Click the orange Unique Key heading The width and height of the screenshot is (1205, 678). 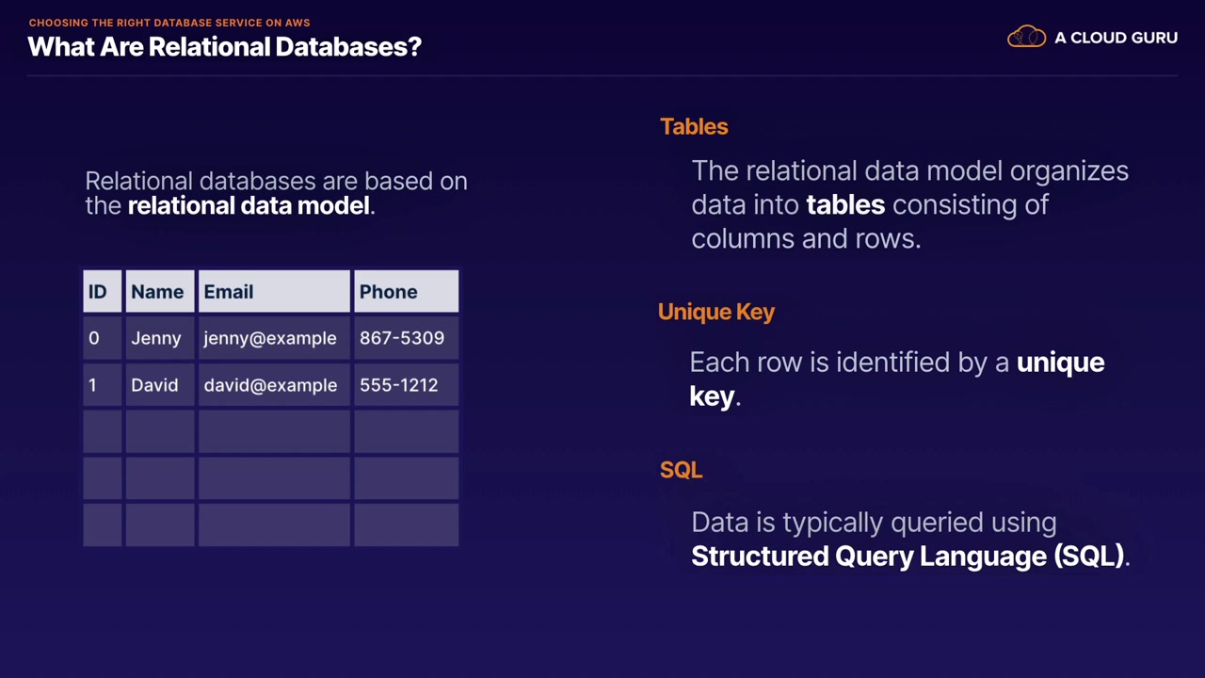click(715, 312)
